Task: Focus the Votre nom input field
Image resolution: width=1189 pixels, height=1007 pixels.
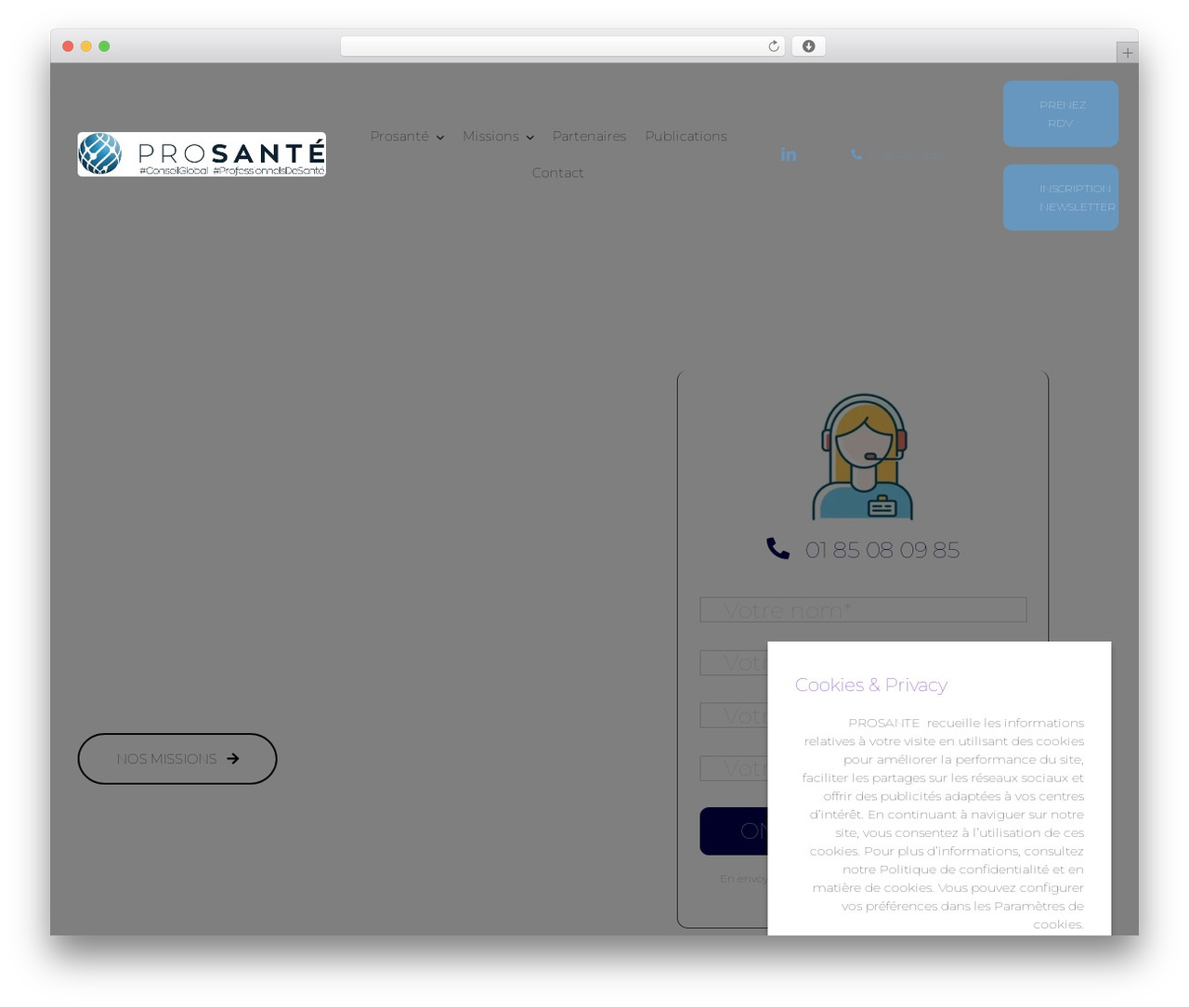Action: tap(863, 609)
